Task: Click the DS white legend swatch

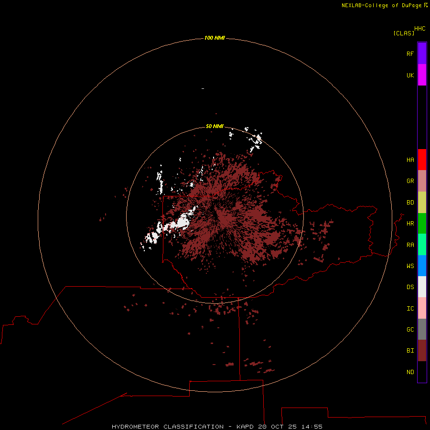Action: point(422,287)
